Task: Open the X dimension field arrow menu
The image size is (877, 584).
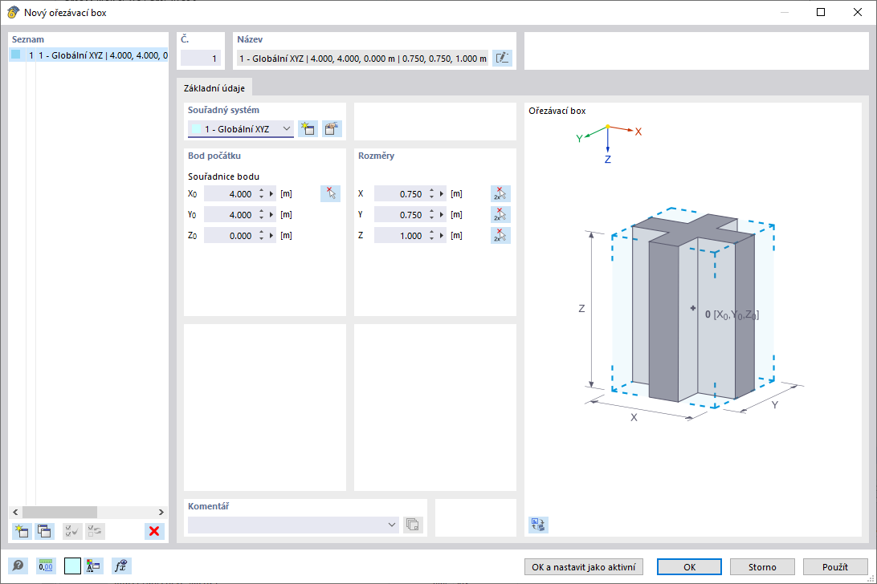Action: point(442,194)
